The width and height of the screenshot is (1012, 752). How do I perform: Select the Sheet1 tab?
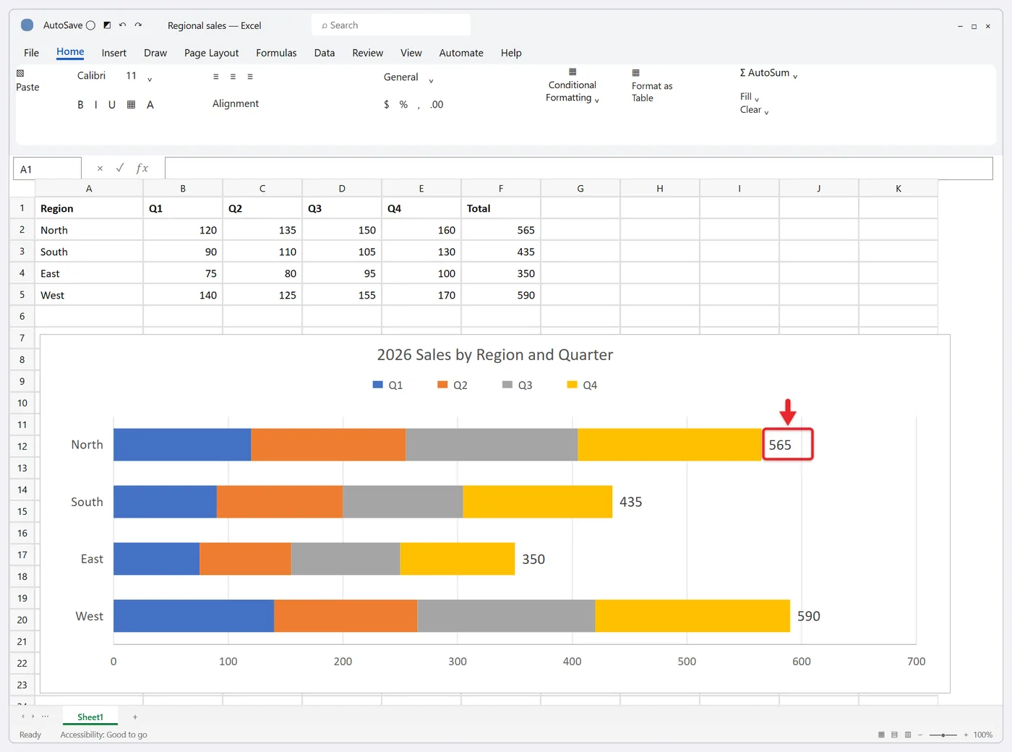tap(90, 717)
